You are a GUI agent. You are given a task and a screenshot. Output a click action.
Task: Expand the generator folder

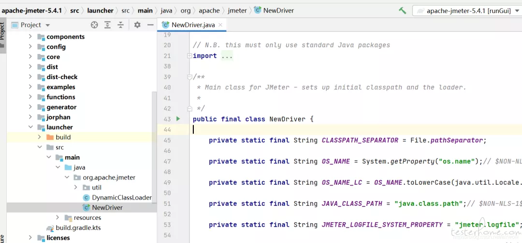(x=30, y=107)
